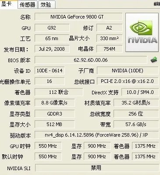This screenshot has width=160, height=175.
Task: Click BIOS version 62.92.6D.00.06
Action: click(91, 60)
